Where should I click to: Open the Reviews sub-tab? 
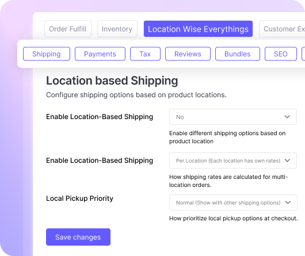(188, 54)
